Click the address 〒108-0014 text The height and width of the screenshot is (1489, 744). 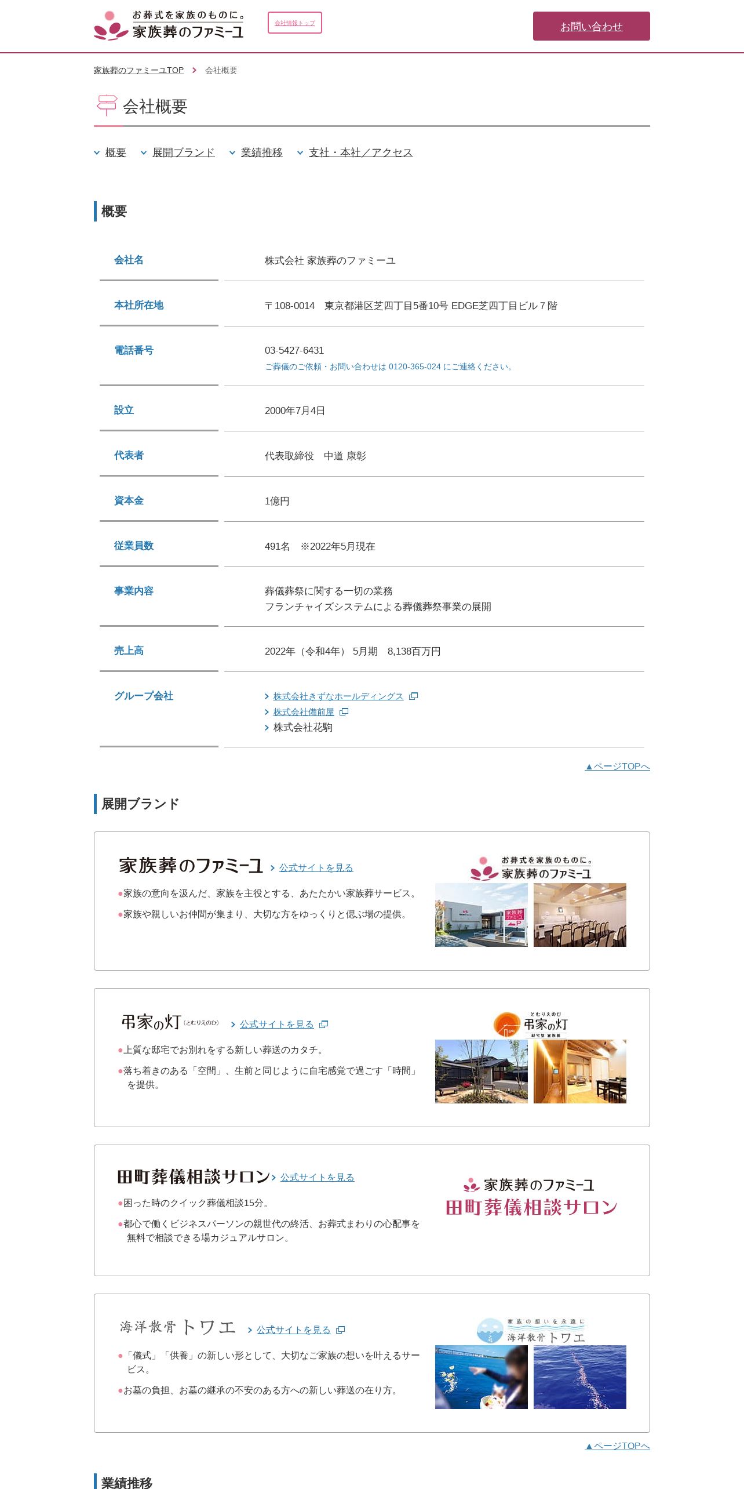point(411,306)
